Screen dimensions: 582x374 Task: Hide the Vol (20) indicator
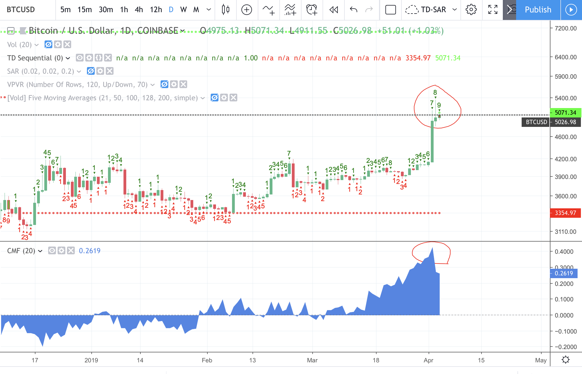(49, 45)
